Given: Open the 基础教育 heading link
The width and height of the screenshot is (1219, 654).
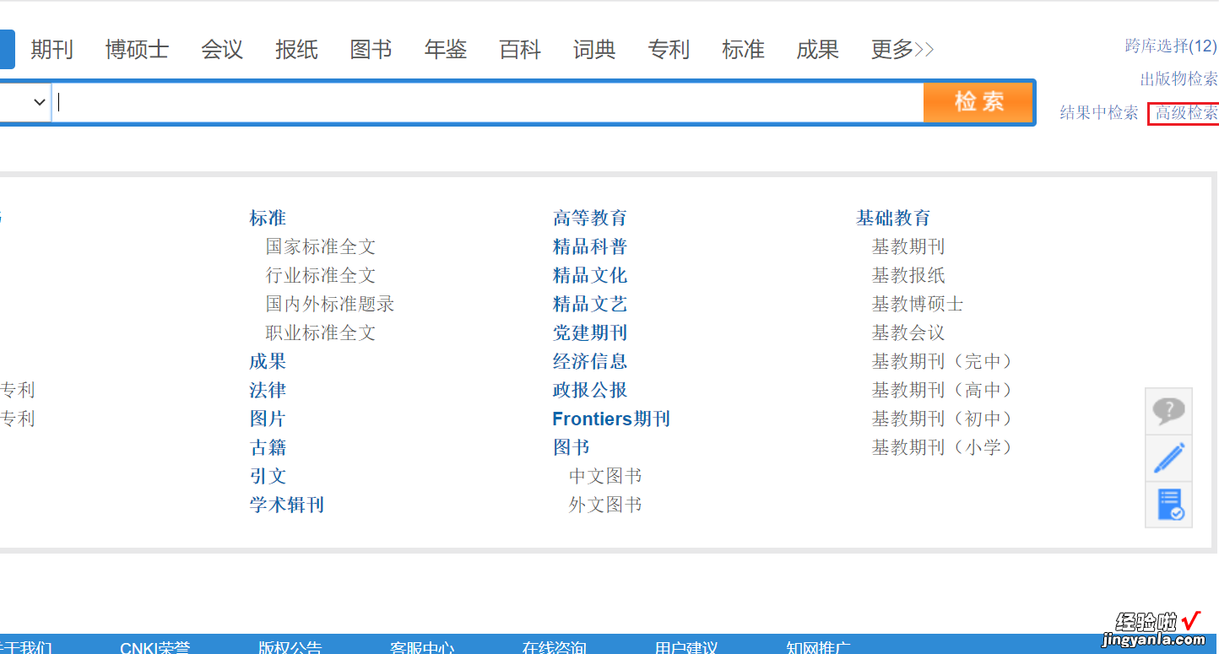Looking at the screenshot, I should (893, 218).
